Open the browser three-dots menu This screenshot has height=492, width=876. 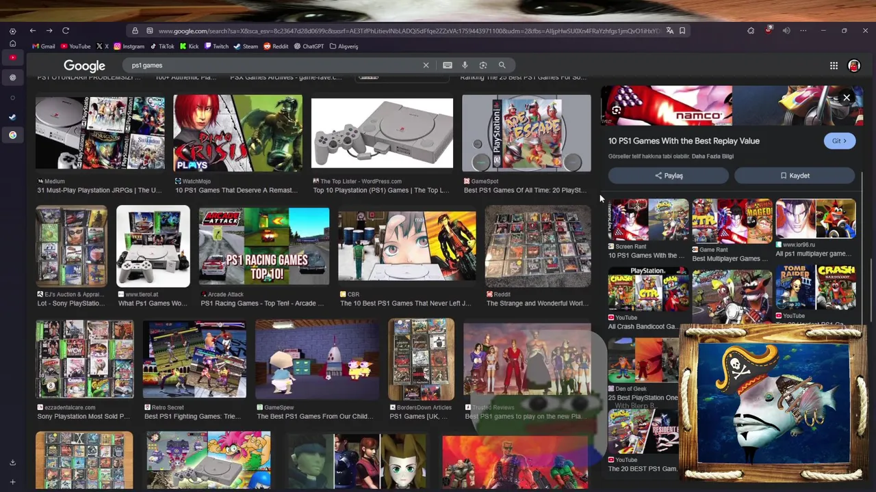coord(803,31)
